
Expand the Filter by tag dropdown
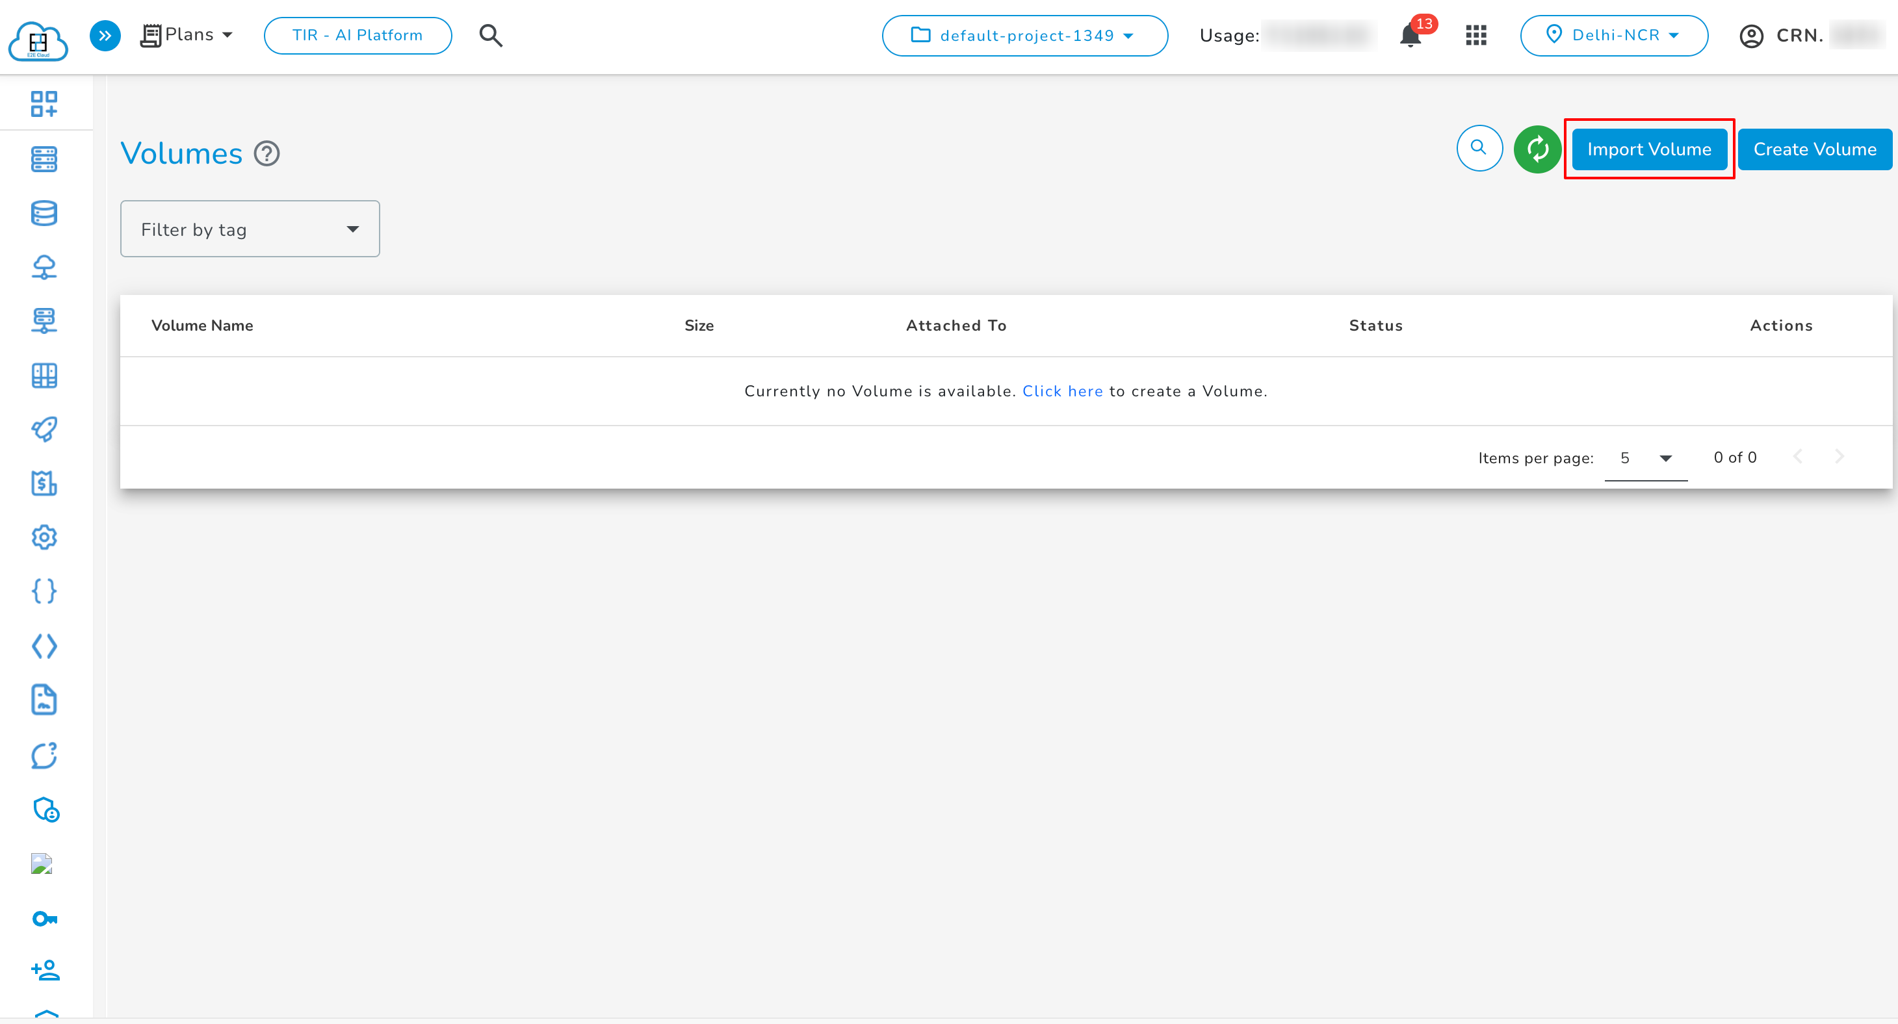[x=250, y=228]
